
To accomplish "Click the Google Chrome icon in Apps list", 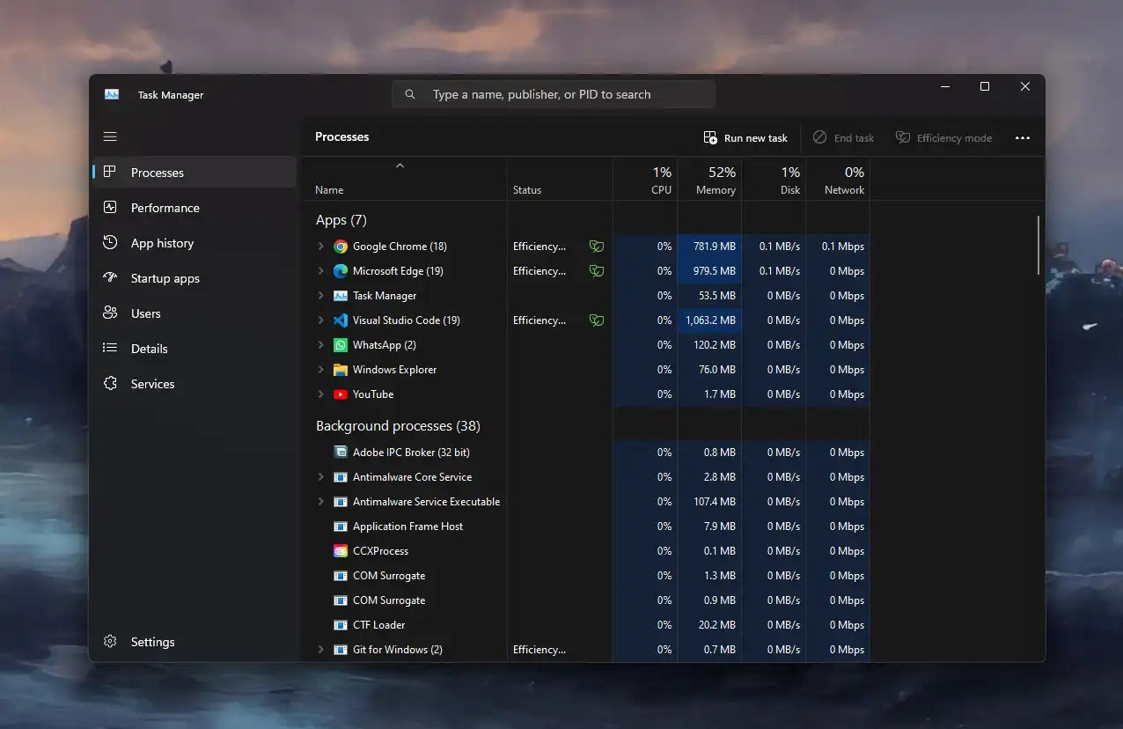I will pyautogui.click(x=341, y=247).
